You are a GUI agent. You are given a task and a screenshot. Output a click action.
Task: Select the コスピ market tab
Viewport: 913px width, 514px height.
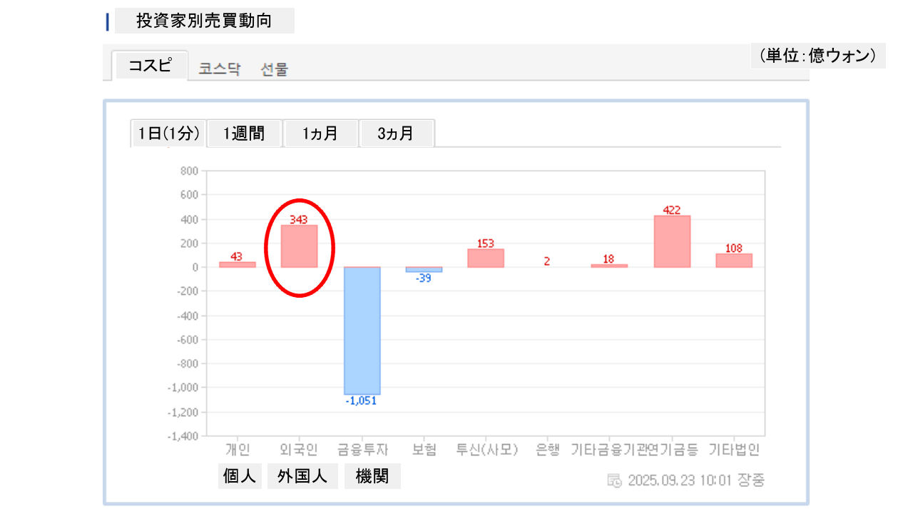(150, 66)
